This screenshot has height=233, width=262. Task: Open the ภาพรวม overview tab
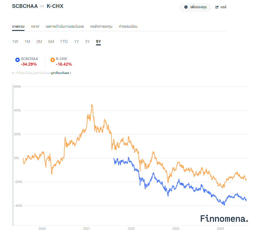tap(18, 26)
